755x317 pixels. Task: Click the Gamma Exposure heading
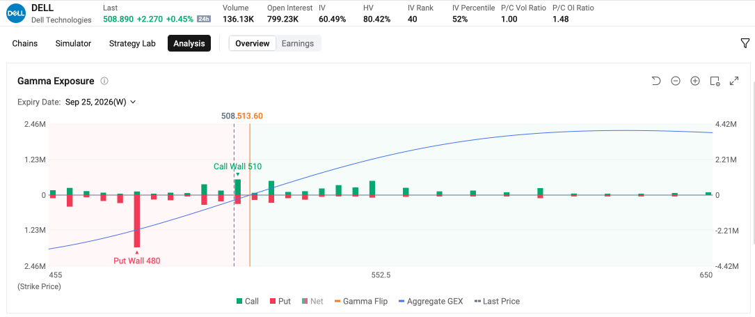[x=56, y=81]
